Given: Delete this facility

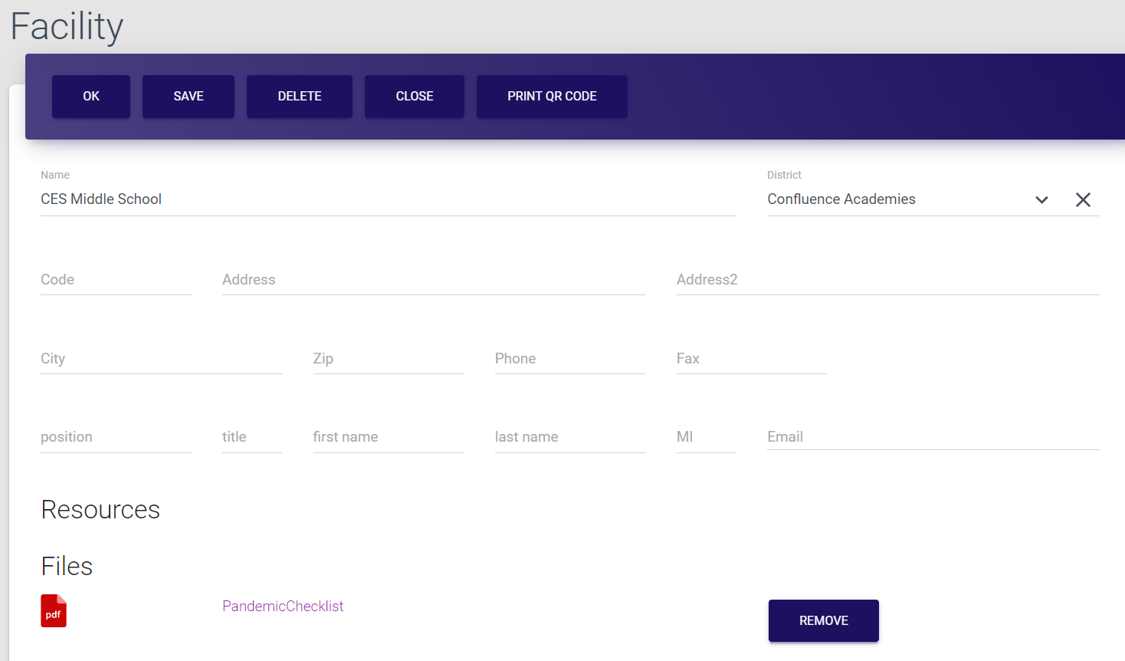Looking at the screenshot, I should coord(300,97).
